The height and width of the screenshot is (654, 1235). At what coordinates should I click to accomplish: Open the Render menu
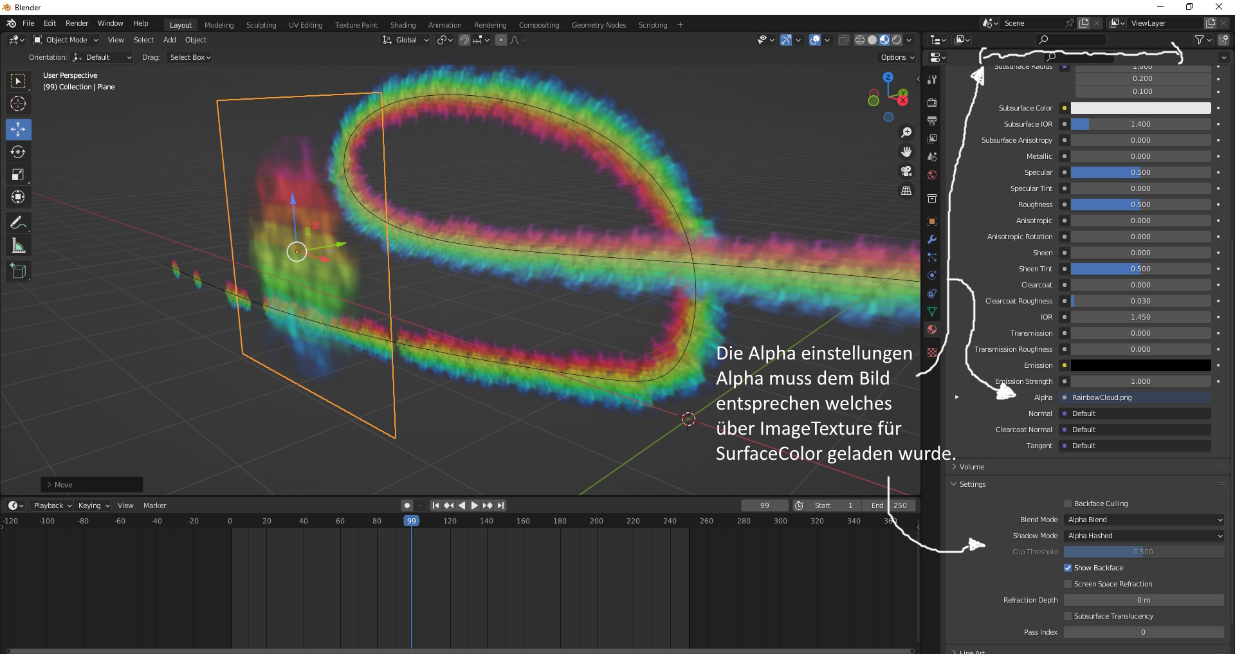(77, 23)
